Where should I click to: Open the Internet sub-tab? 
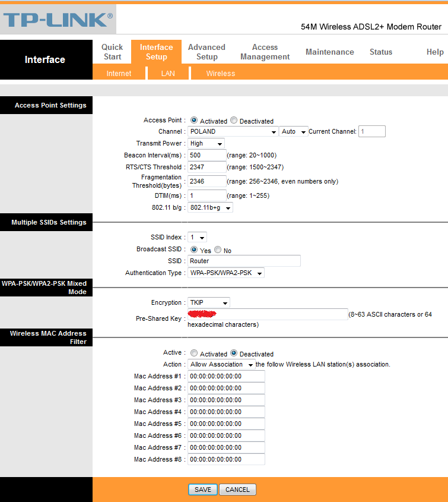coord(119,73)
